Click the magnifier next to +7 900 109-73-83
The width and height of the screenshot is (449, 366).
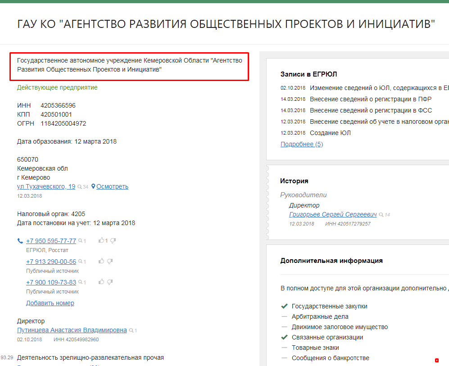81,282
